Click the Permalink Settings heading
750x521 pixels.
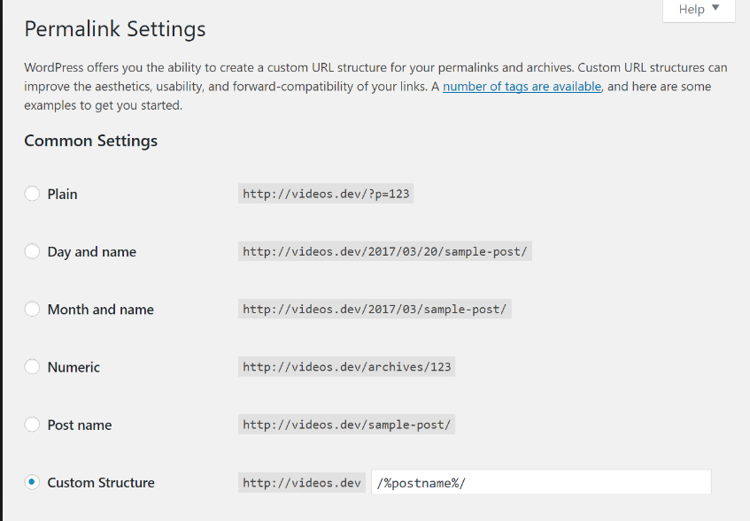click(115, 29)
